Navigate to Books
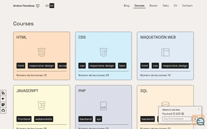The height and width of the screenshot is (129, 207). pyautogui.click(x=153, y=6)
